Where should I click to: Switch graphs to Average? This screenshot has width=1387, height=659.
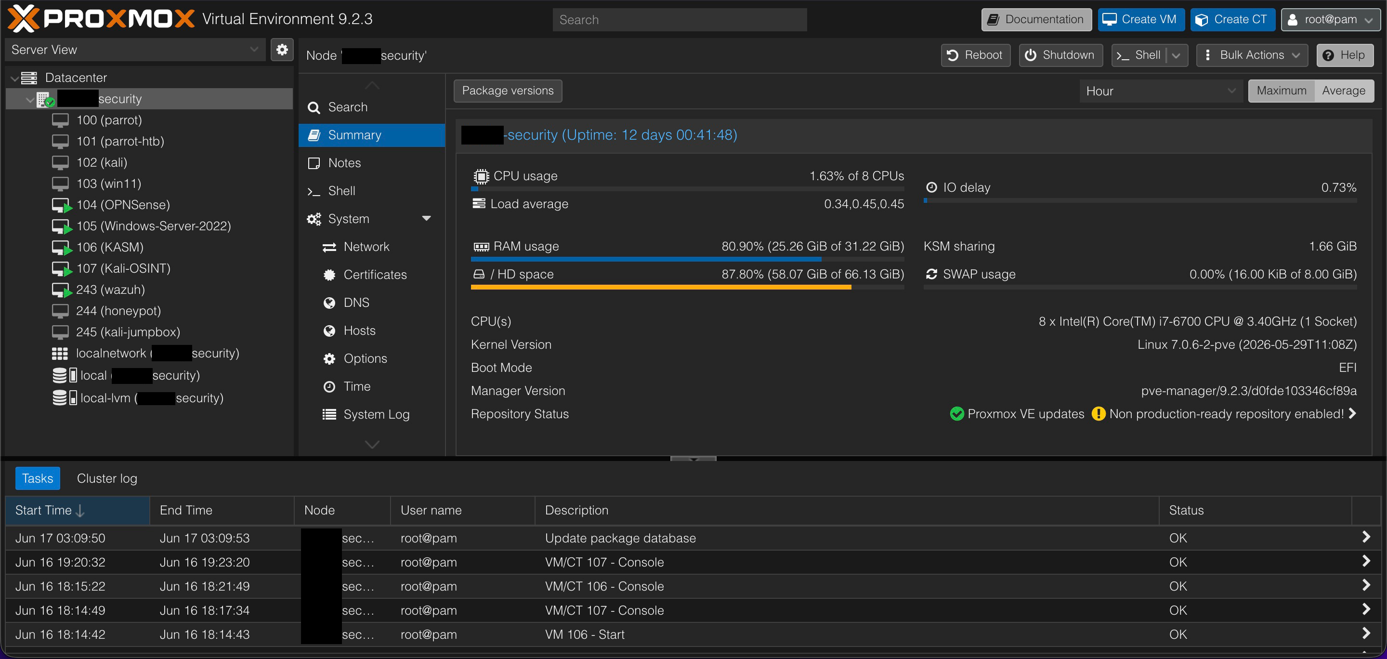pos(1343,91)
